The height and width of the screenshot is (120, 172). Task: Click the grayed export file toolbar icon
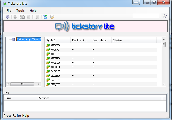(x=28, y=17)
